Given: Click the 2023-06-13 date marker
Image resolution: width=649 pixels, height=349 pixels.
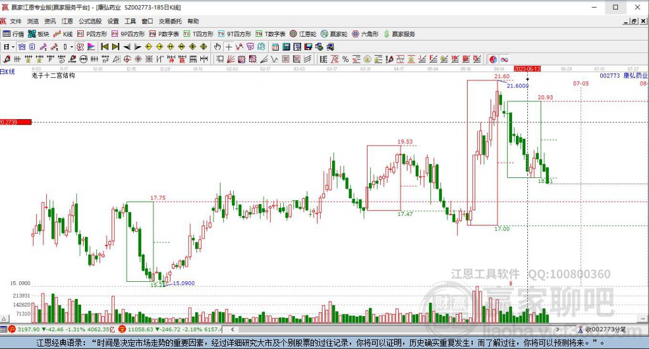Looking at the screenshot, I should pyautogui.click(x=527, y=68).
